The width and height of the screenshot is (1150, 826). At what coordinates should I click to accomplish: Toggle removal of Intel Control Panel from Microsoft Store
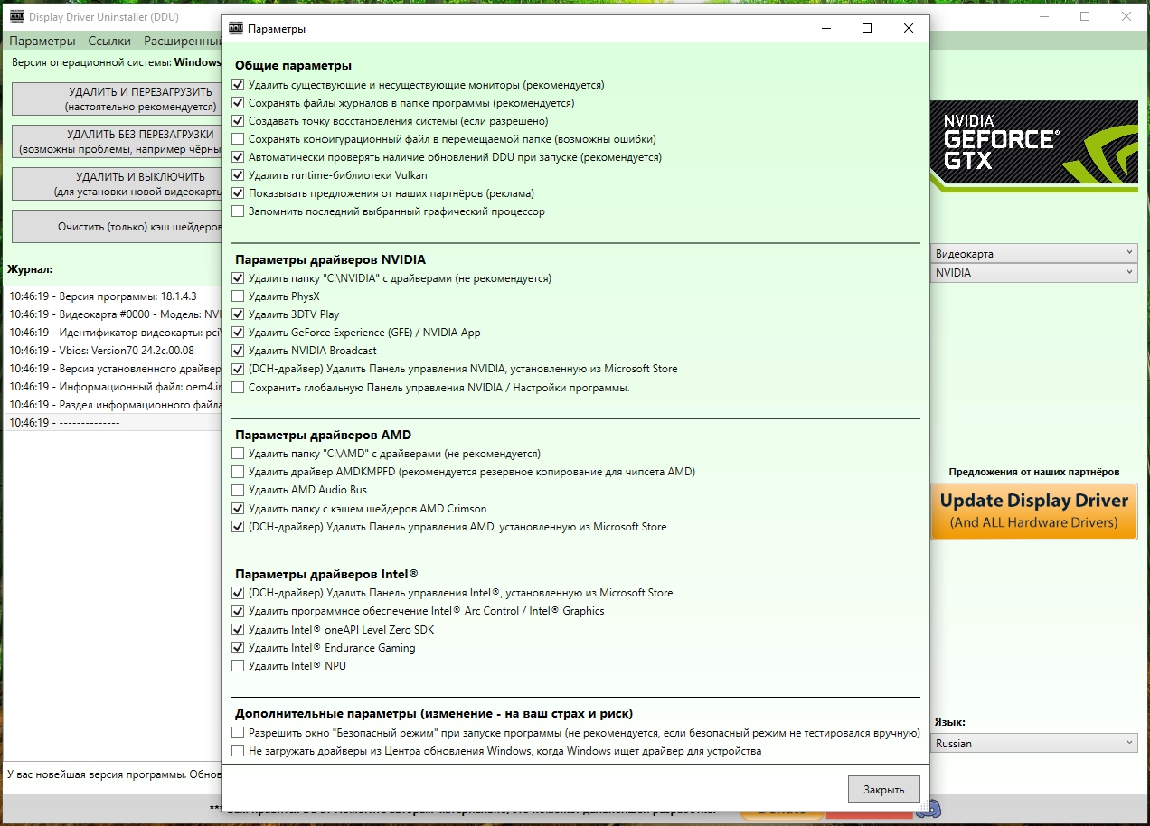(x=238, y=593)
